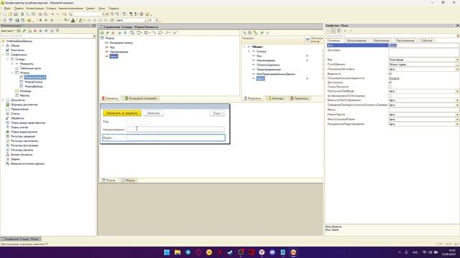Click the form check checkmark icon
Image resolution: width=460 pixels, height=258 pixels.
pyautogui.click(x=175, y=33)
